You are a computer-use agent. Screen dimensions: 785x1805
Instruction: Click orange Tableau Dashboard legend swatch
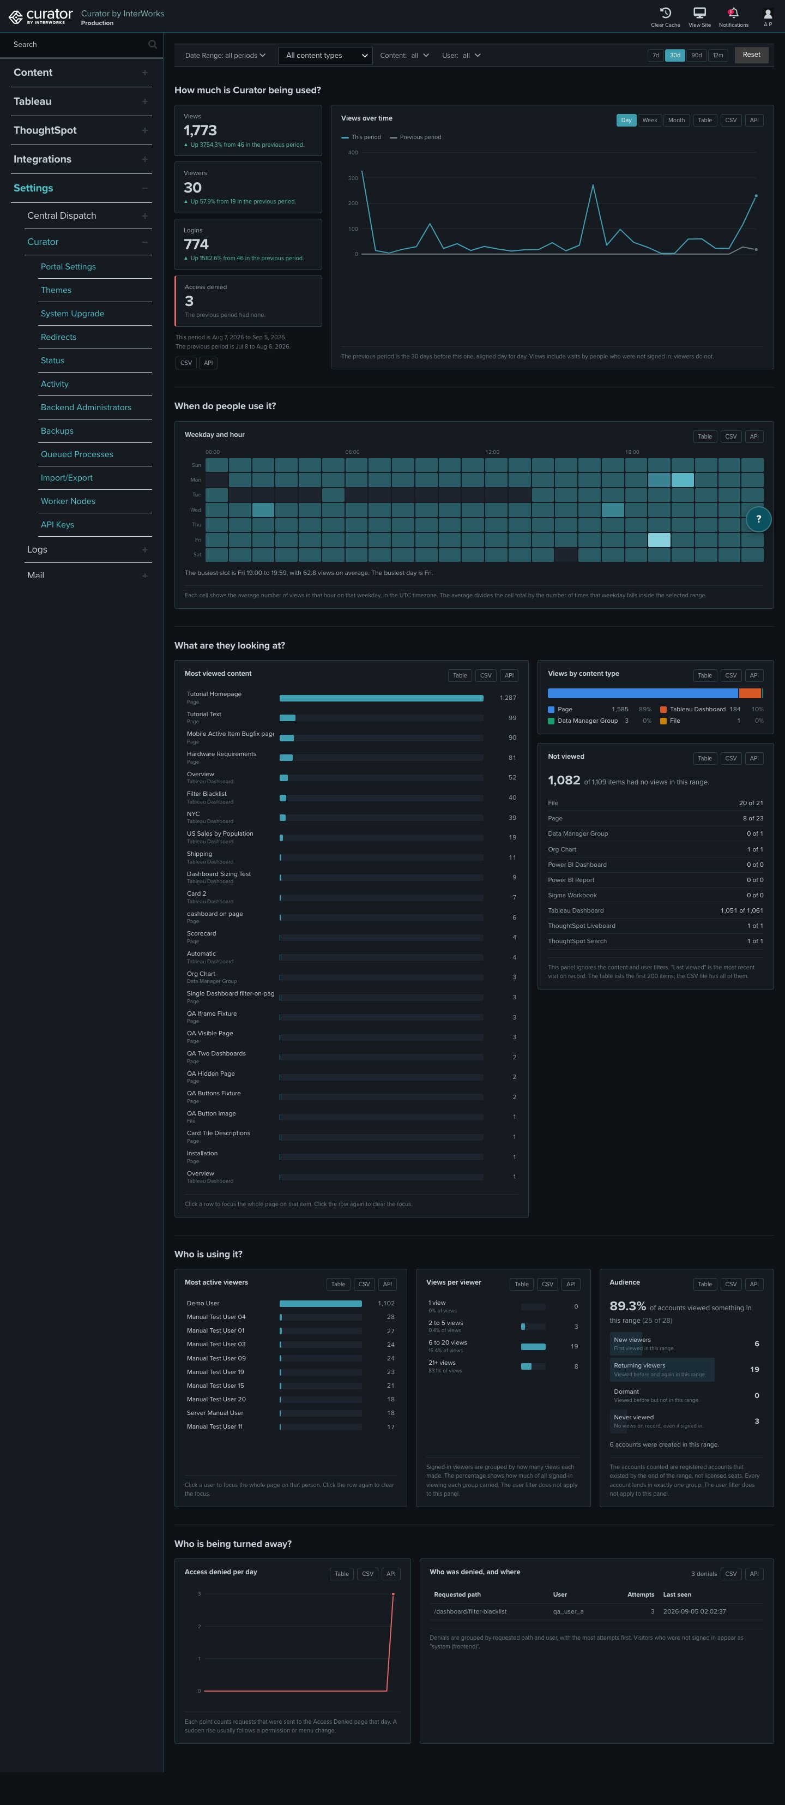663,710
